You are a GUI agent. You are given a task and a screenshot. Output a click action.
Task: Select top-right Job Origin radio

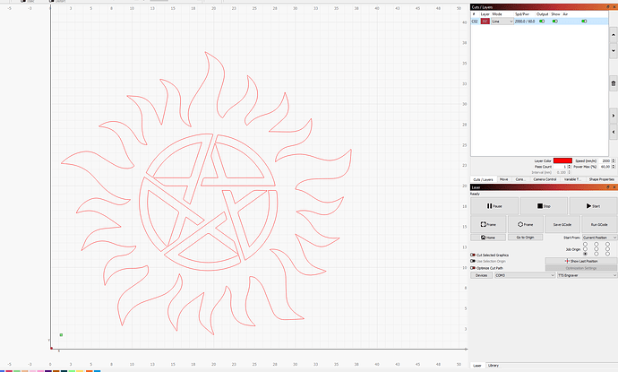[x=607, y=244]
